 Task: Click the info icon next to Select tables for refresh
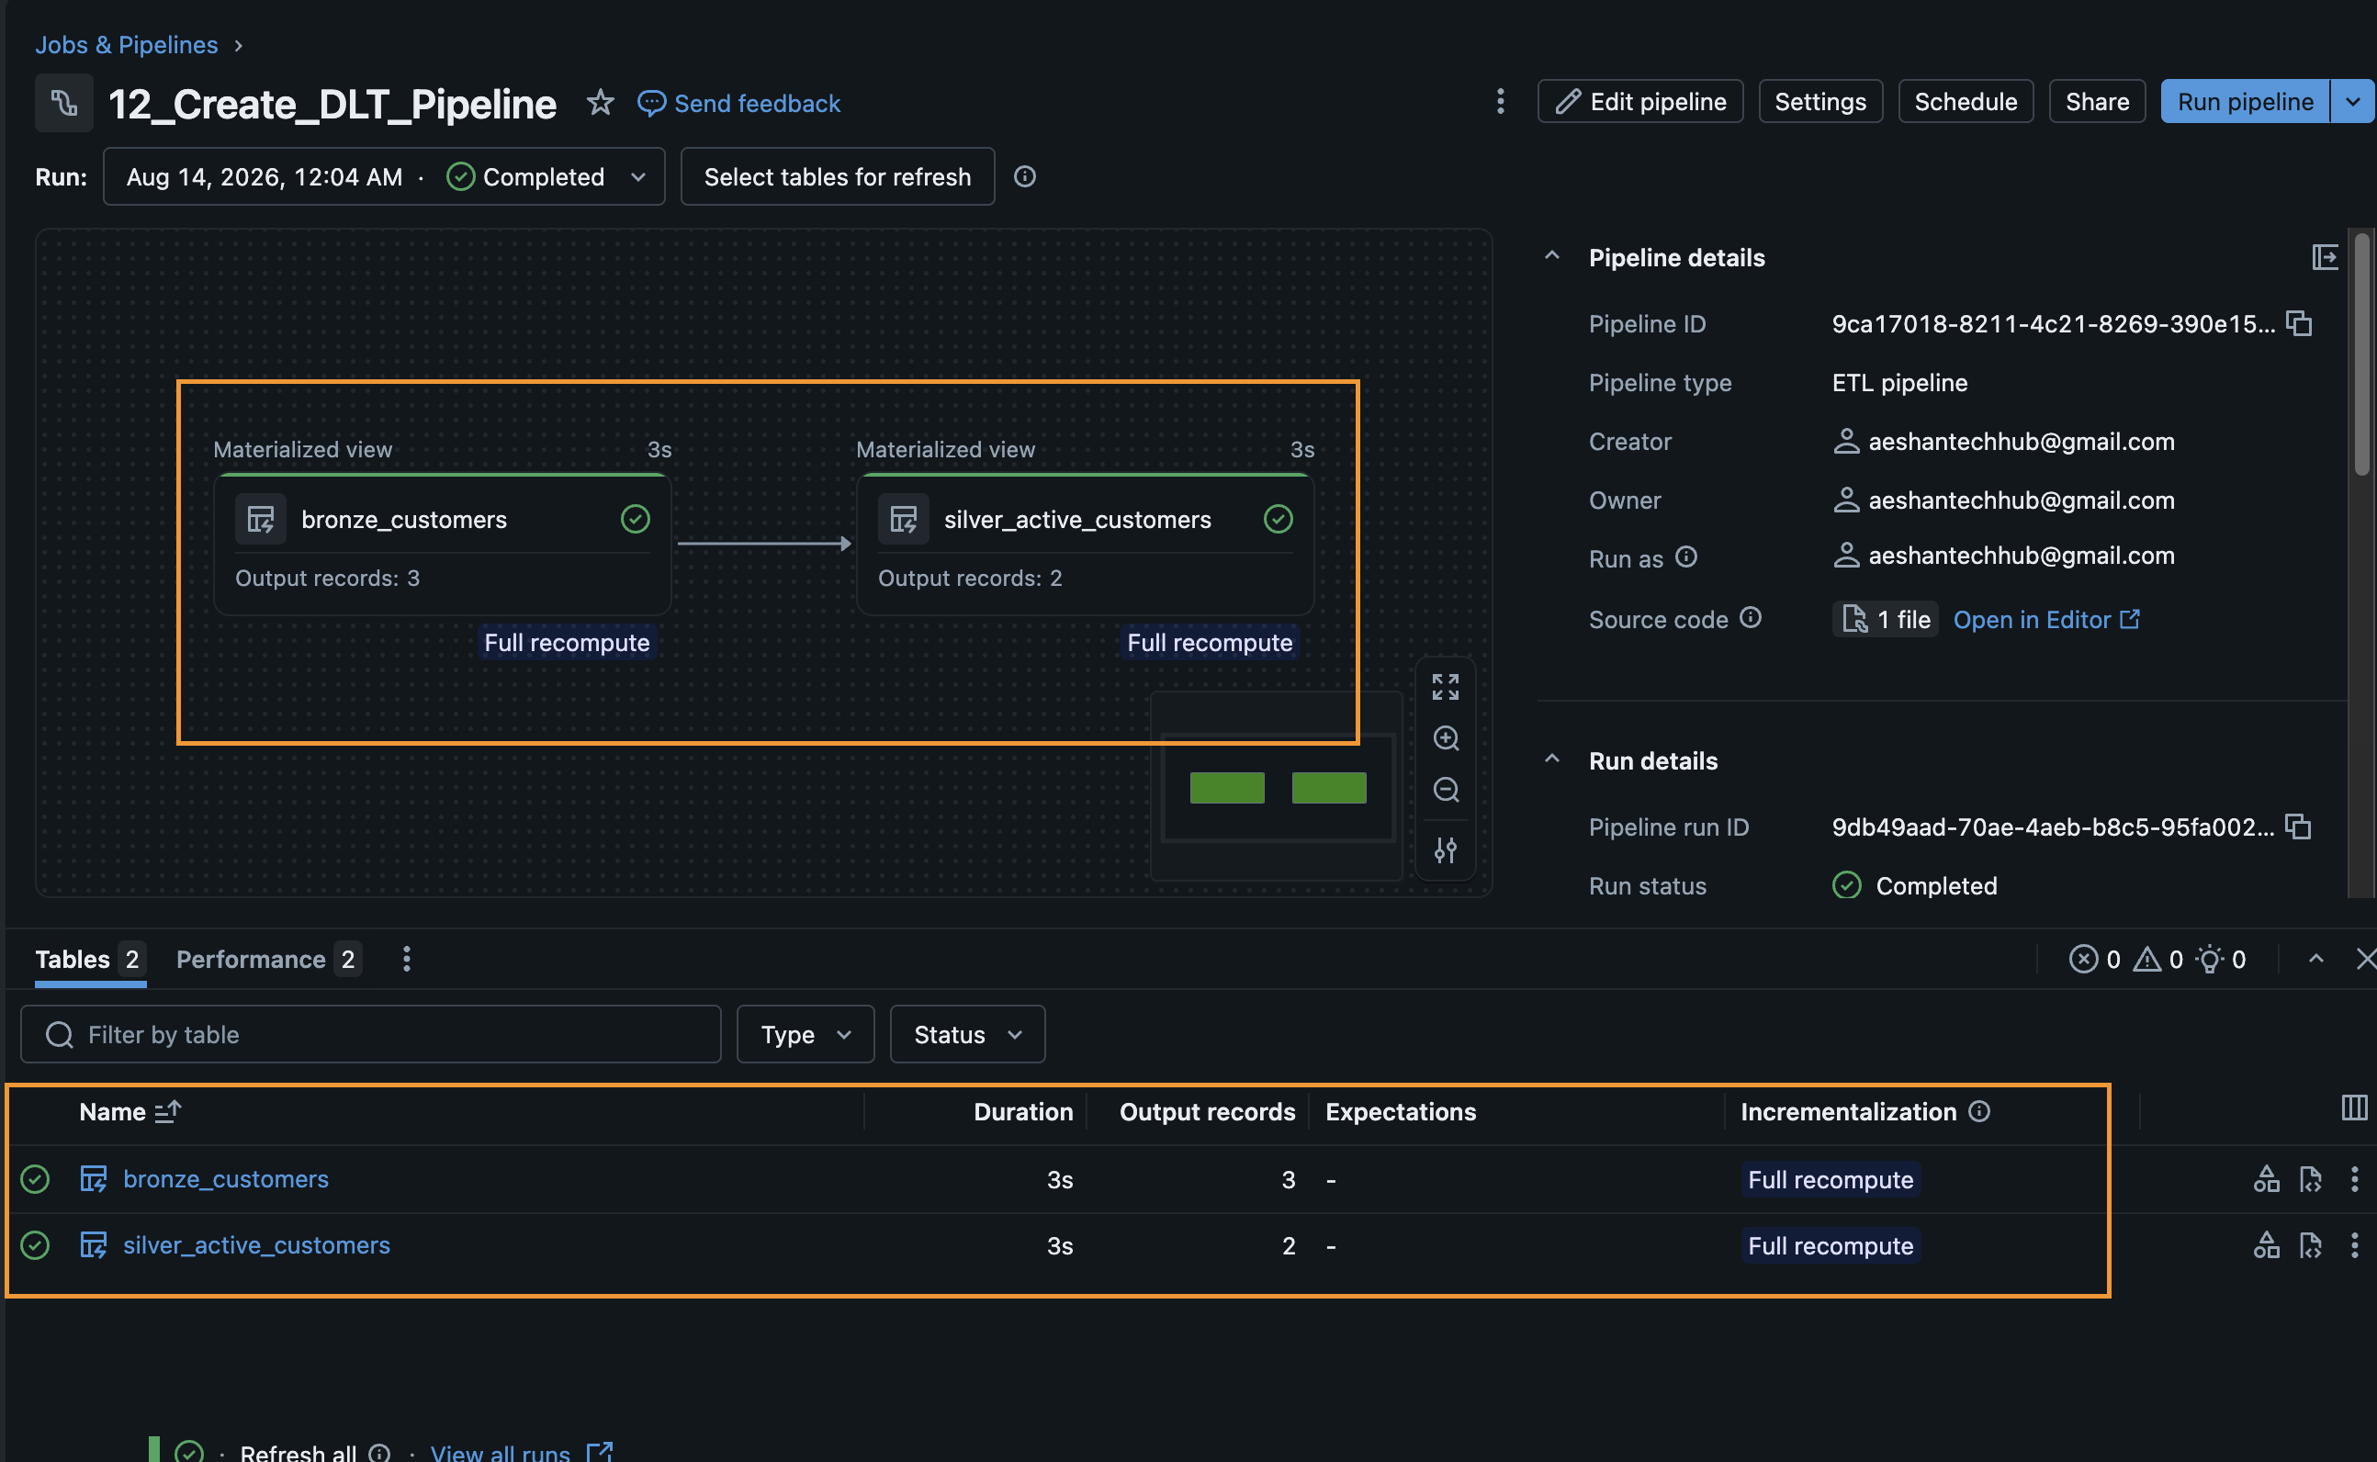click(1025, 177)
